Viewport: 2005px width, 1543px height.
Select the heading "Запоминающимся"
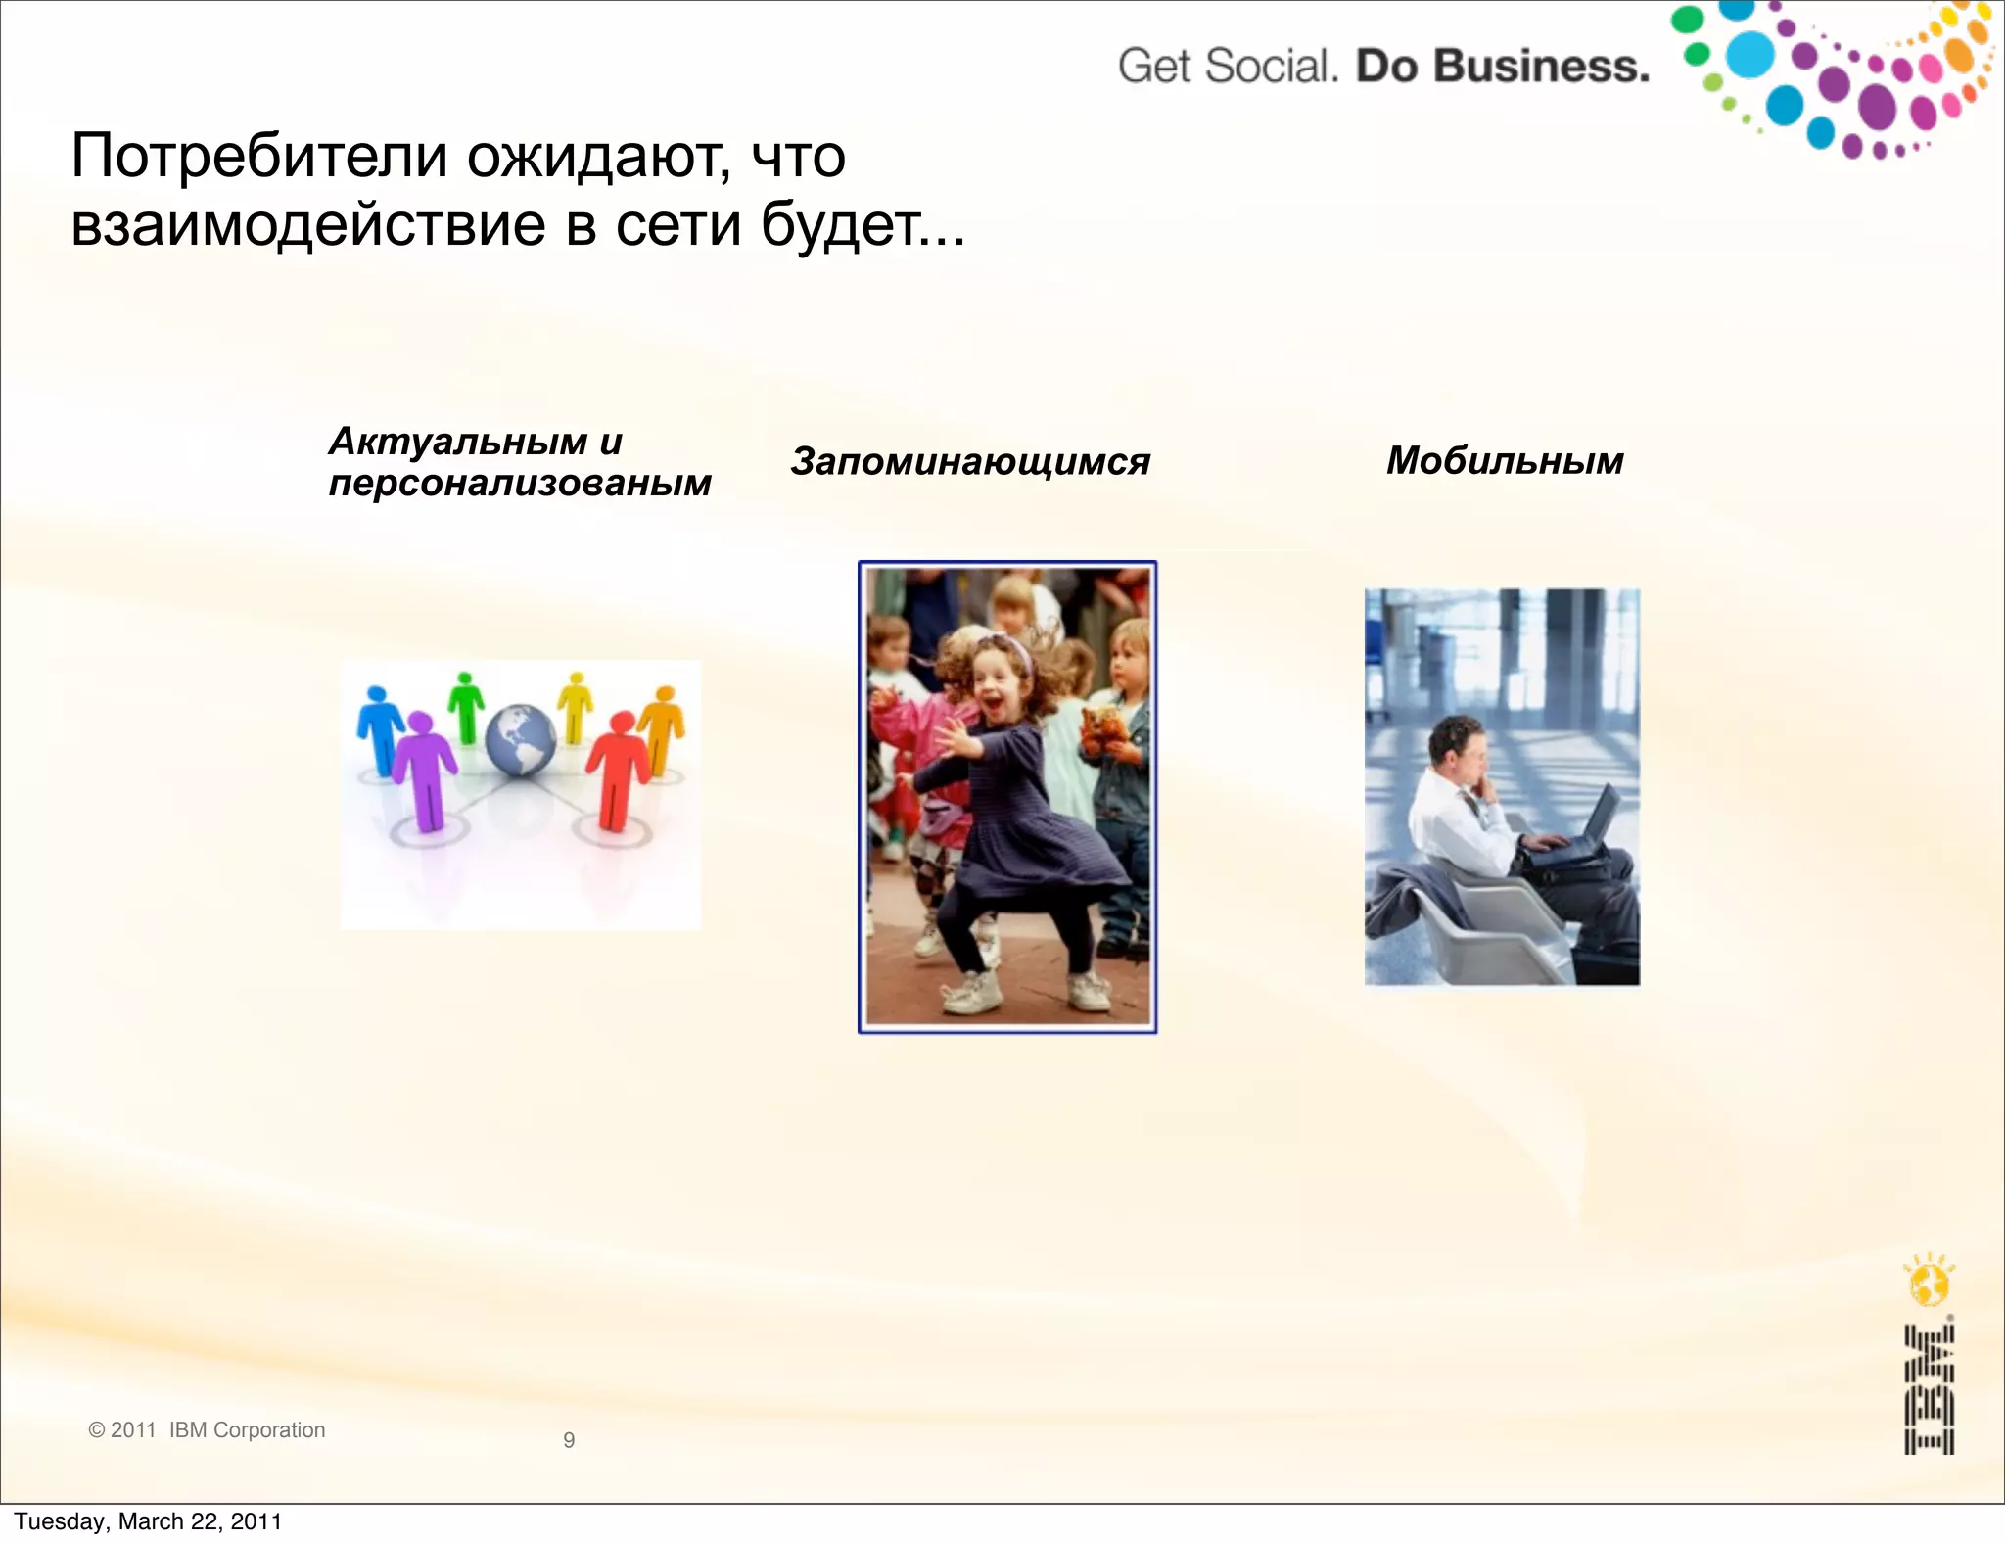tap(970, 461)
